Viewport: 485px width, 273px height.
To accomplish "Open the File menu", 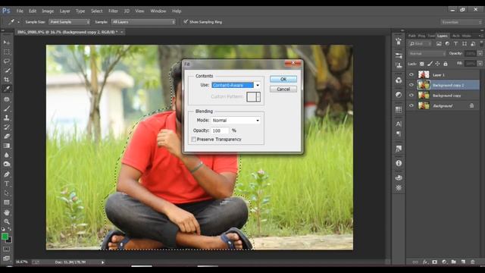I will [20, 11].
